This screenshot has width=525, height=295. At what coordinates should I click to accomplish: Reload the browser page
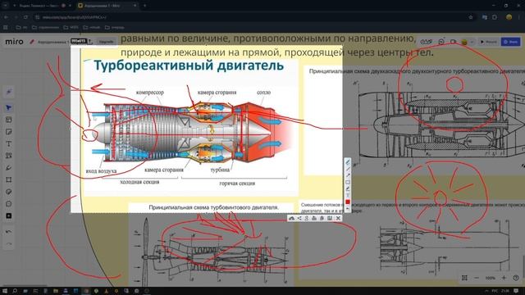pyautogui.click(x=25, y=17)
